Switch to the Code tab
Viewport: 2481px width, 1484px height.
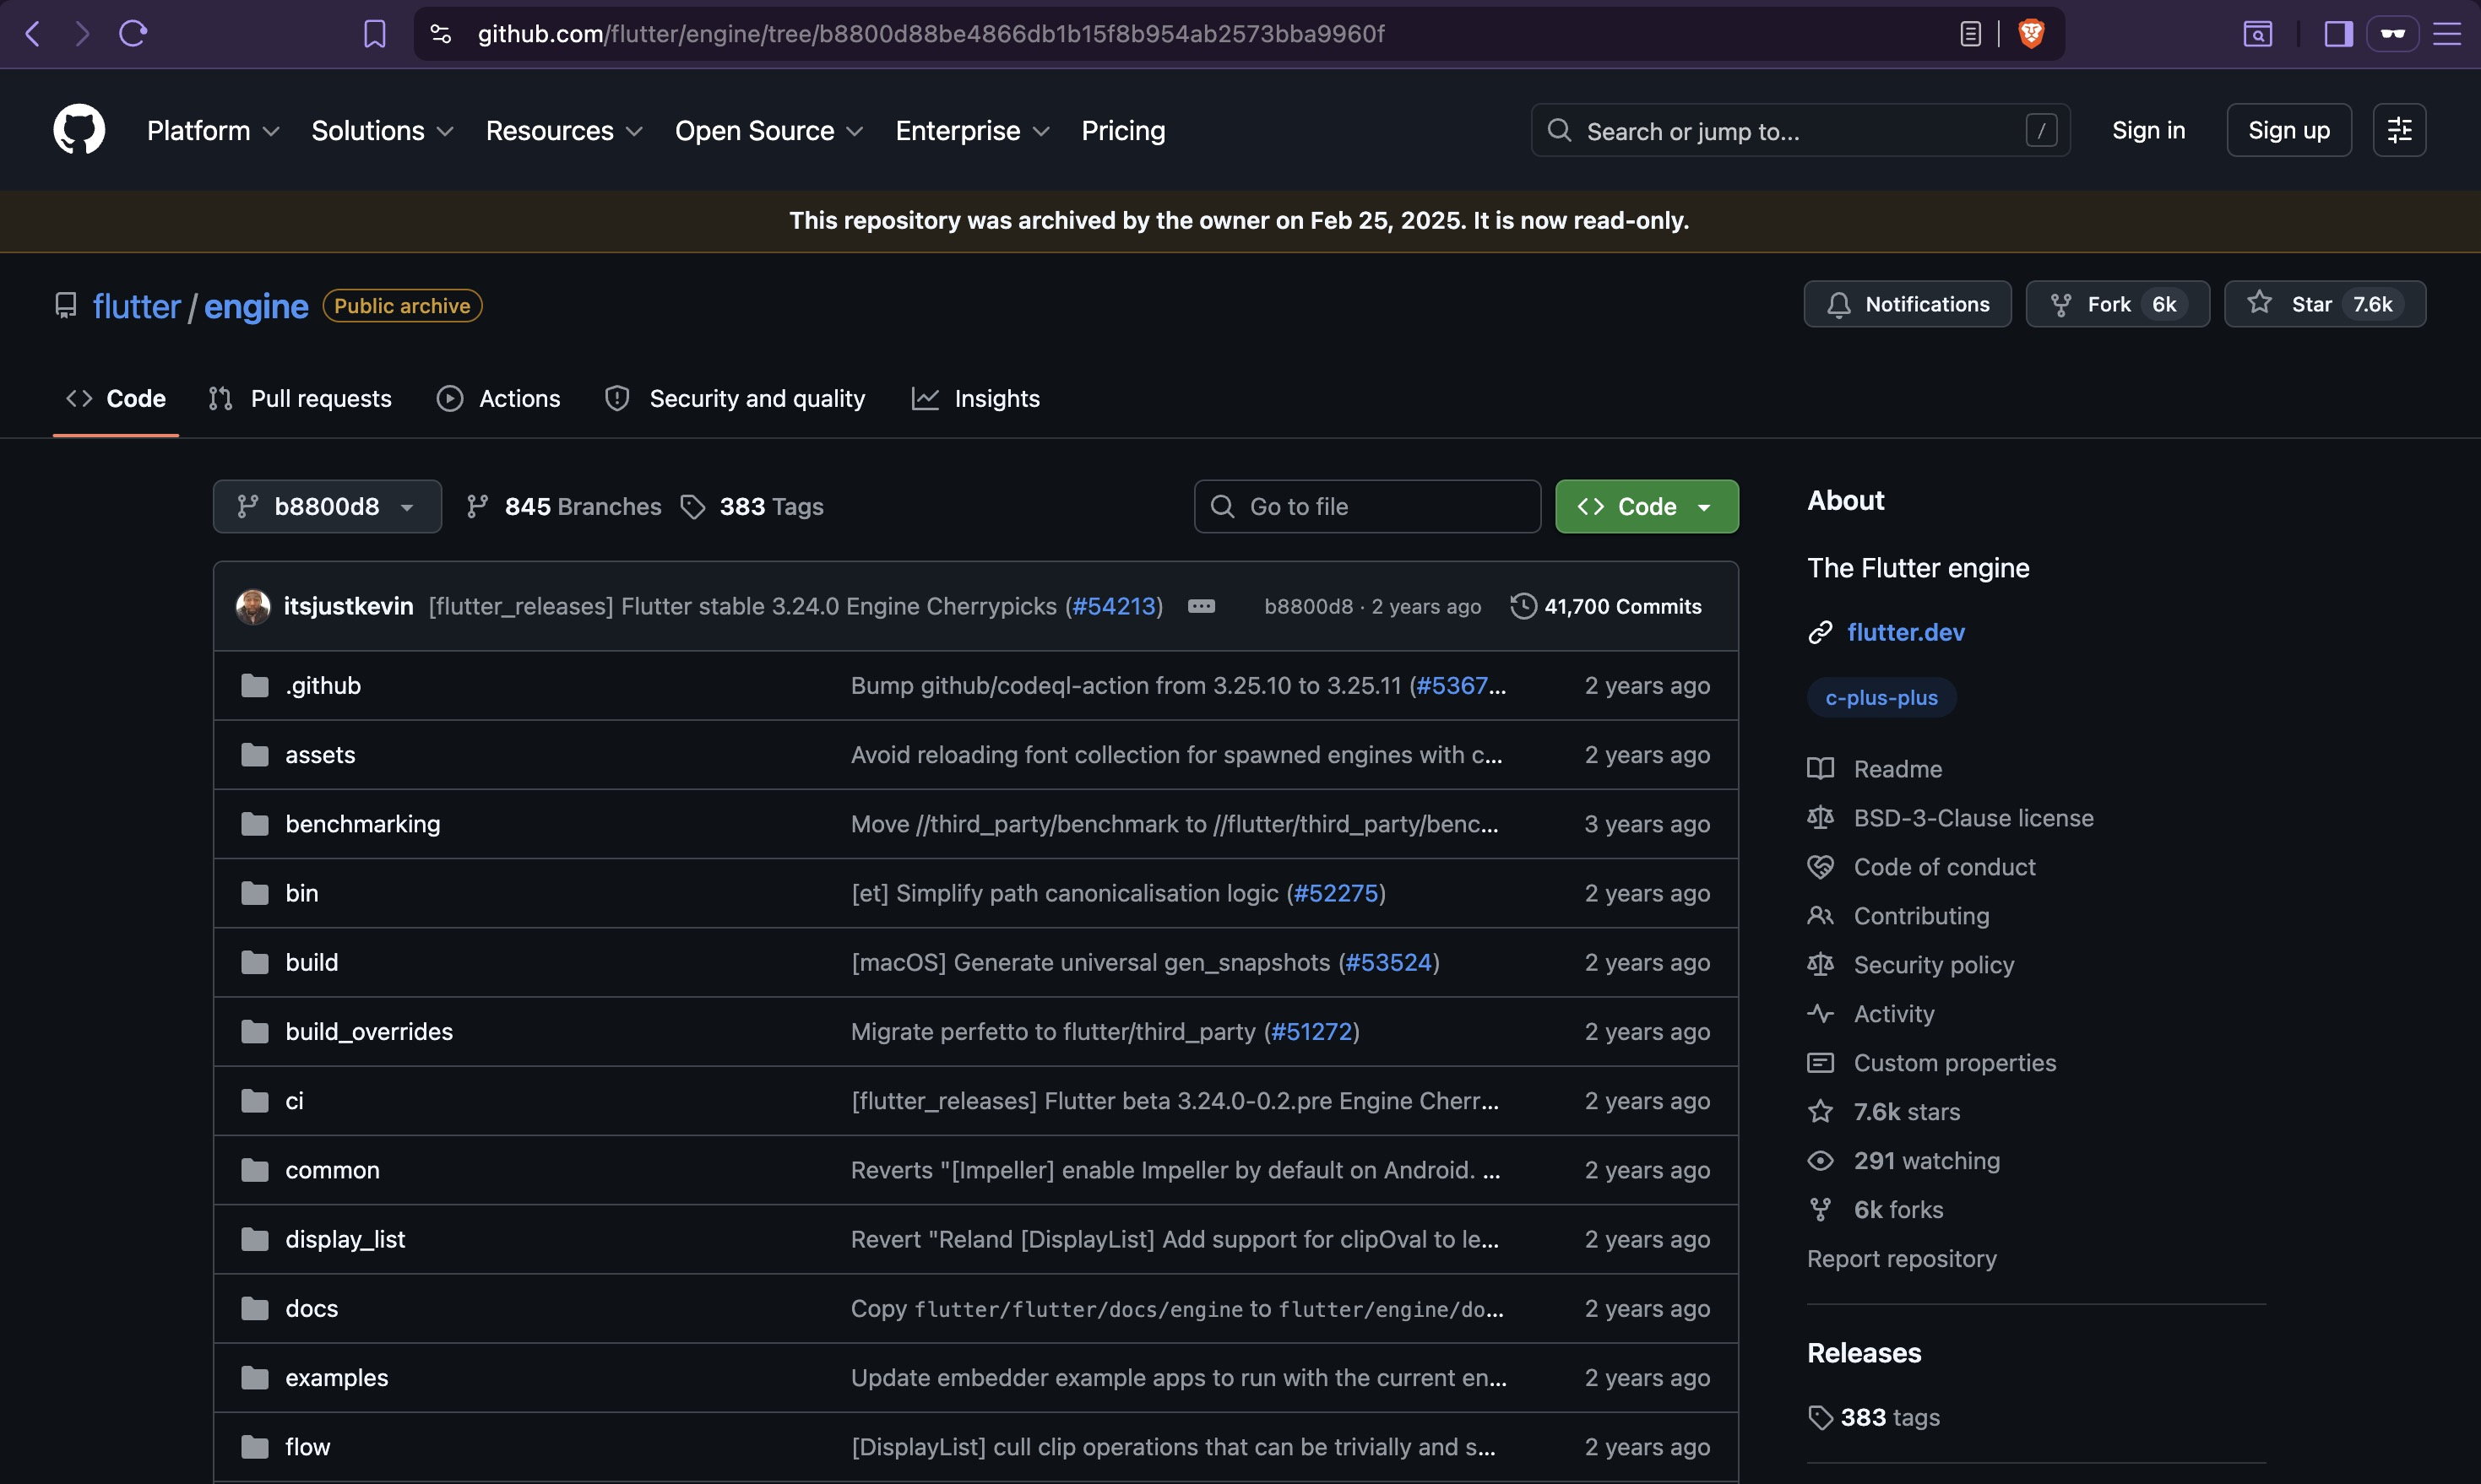point(116,399)
